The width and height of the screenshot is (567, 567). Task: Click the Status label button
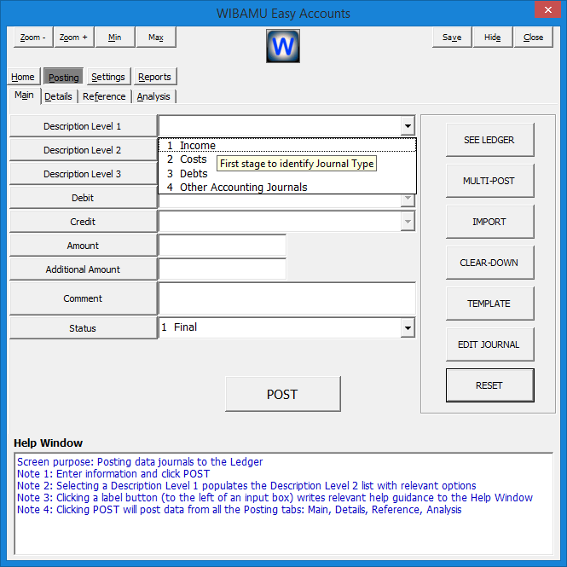coord(83,328)
